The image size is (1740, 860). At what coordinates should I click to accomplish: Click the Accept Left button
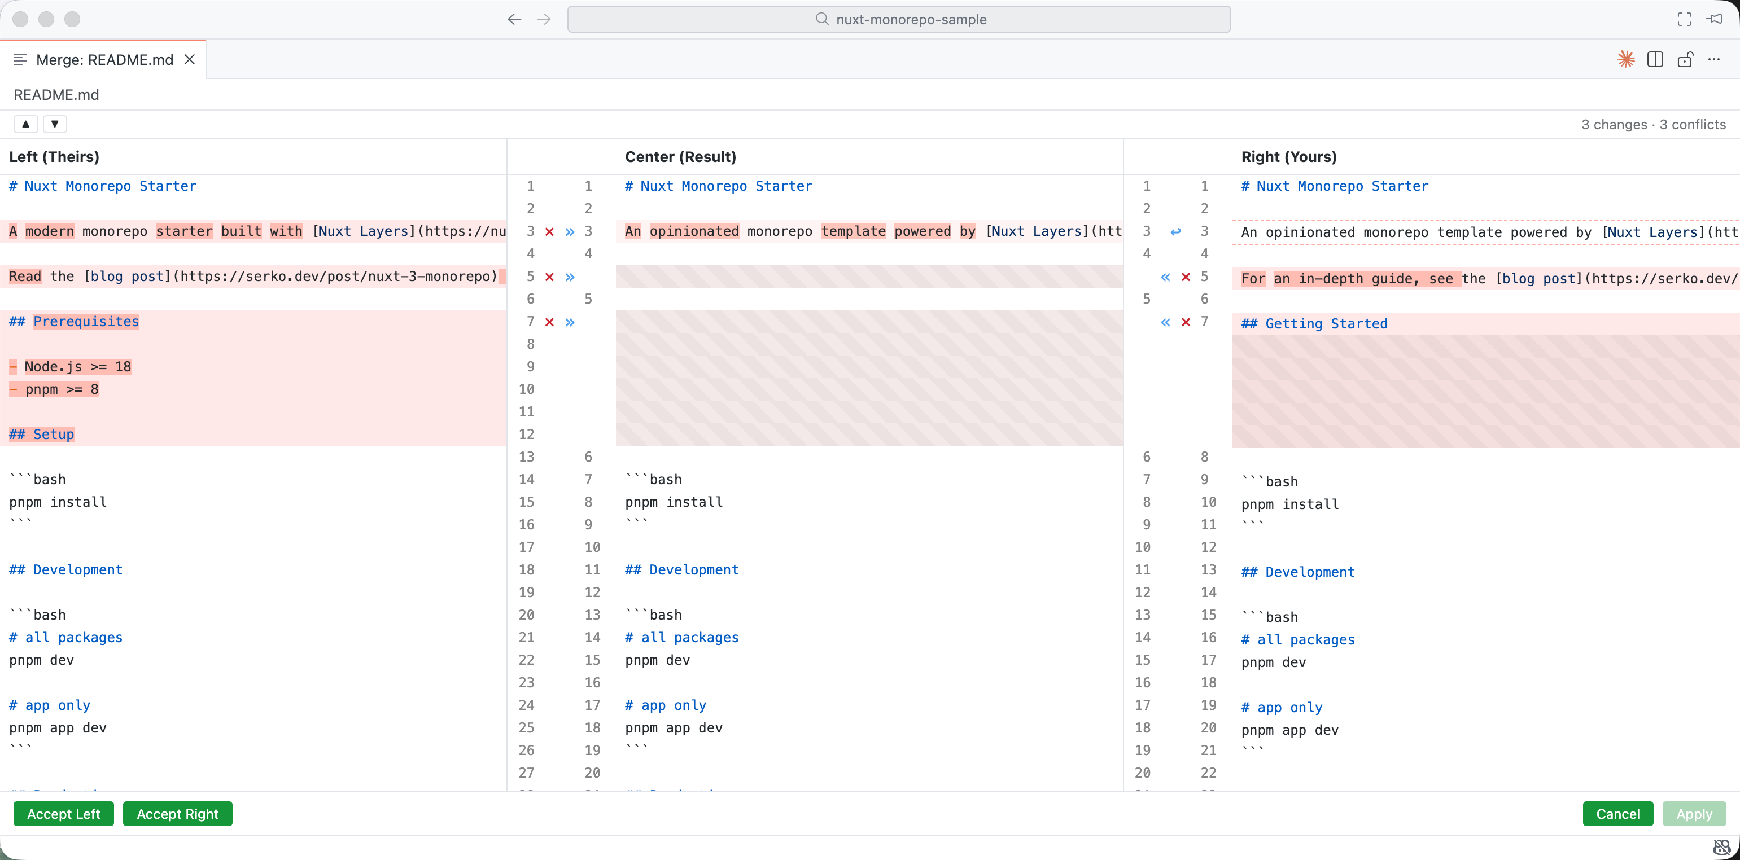tap(63, 813)
